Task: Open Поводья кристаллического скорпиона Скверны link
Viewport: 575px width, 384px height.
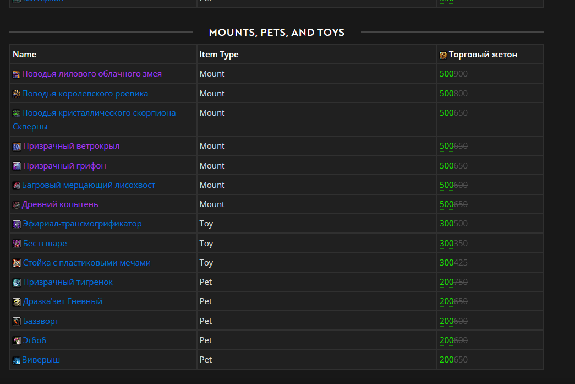Action: 98,113
